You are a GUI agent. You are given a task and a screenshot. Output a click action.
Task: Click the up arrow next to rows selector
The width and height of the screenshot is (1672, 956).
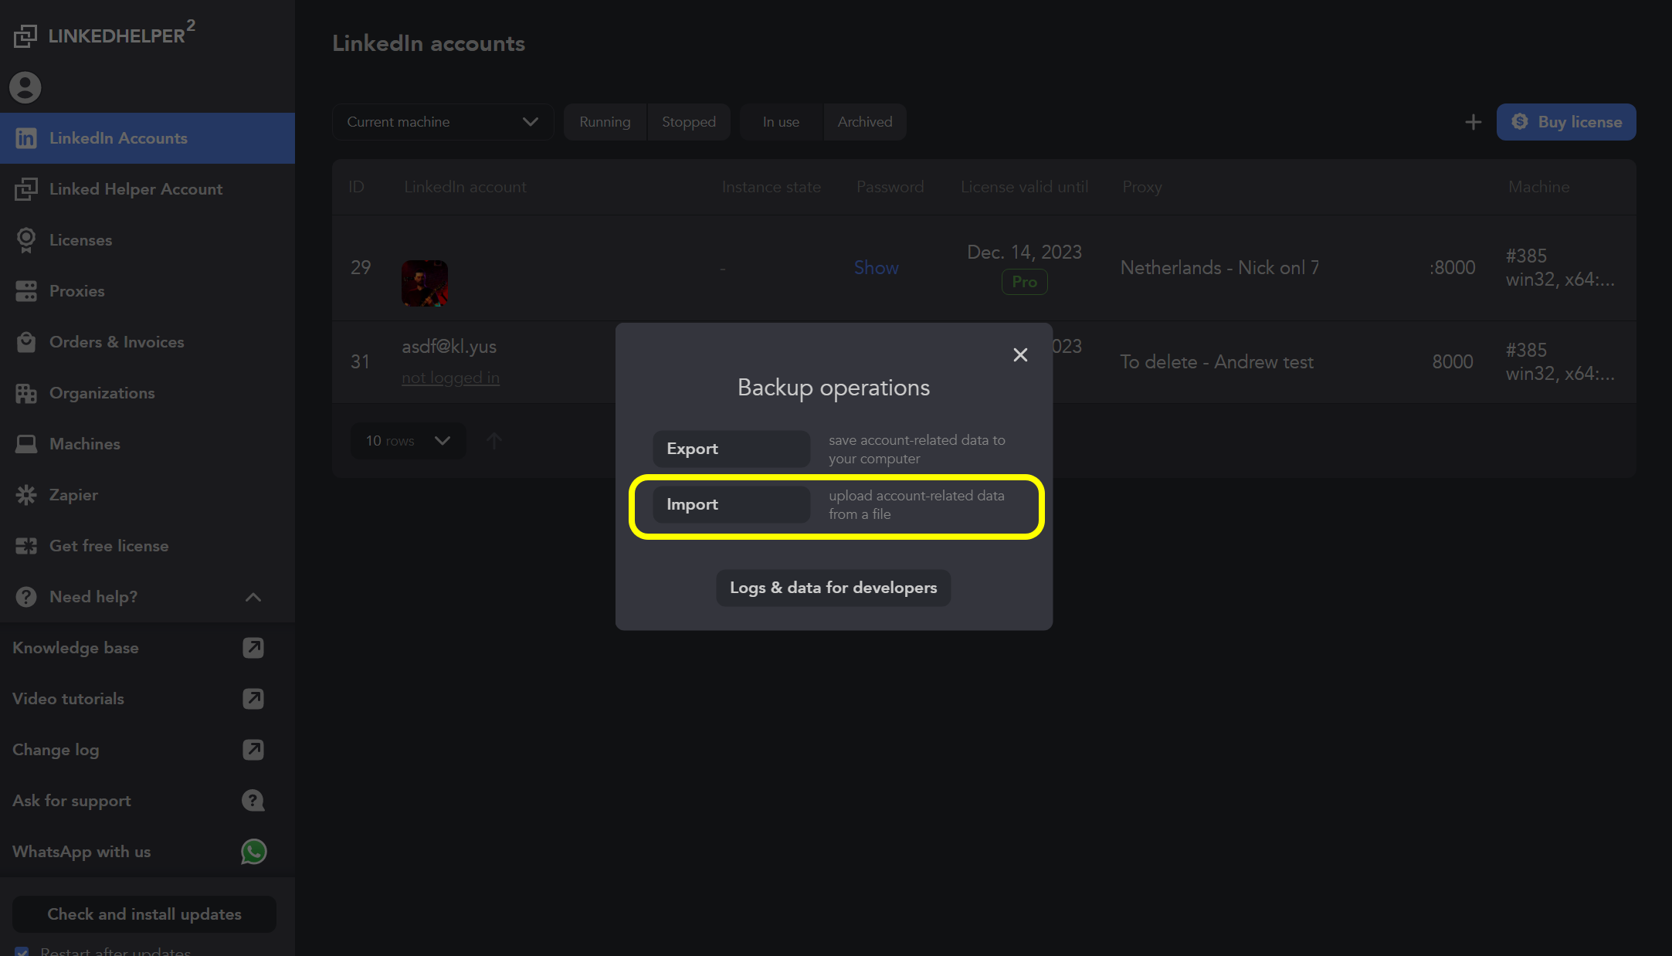point(494,441)
